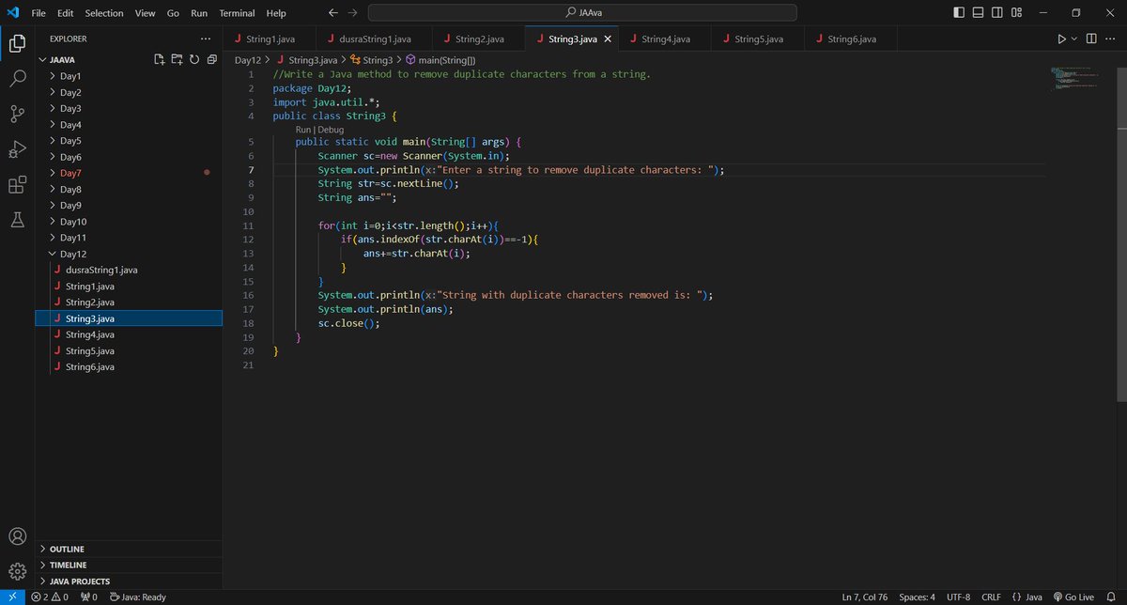
Task: Open the Testing flask icon
Action: [x=17, y=219]
